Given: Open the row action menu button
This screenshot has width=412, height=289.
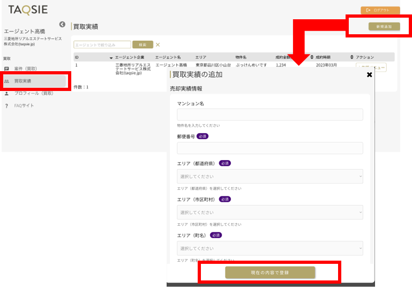Looking at the screenshot, I should pos(371,67).
